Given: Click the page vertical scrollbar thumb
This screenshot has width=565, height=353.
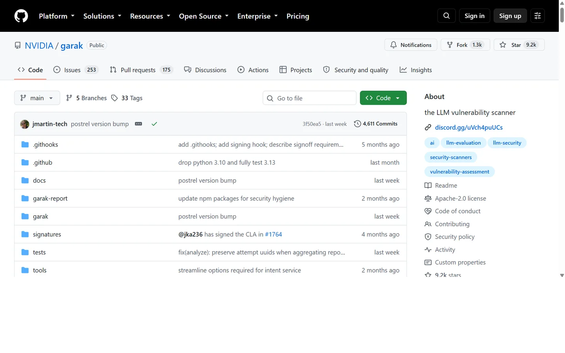Looking at the screenshot, I should coord(562,15).
